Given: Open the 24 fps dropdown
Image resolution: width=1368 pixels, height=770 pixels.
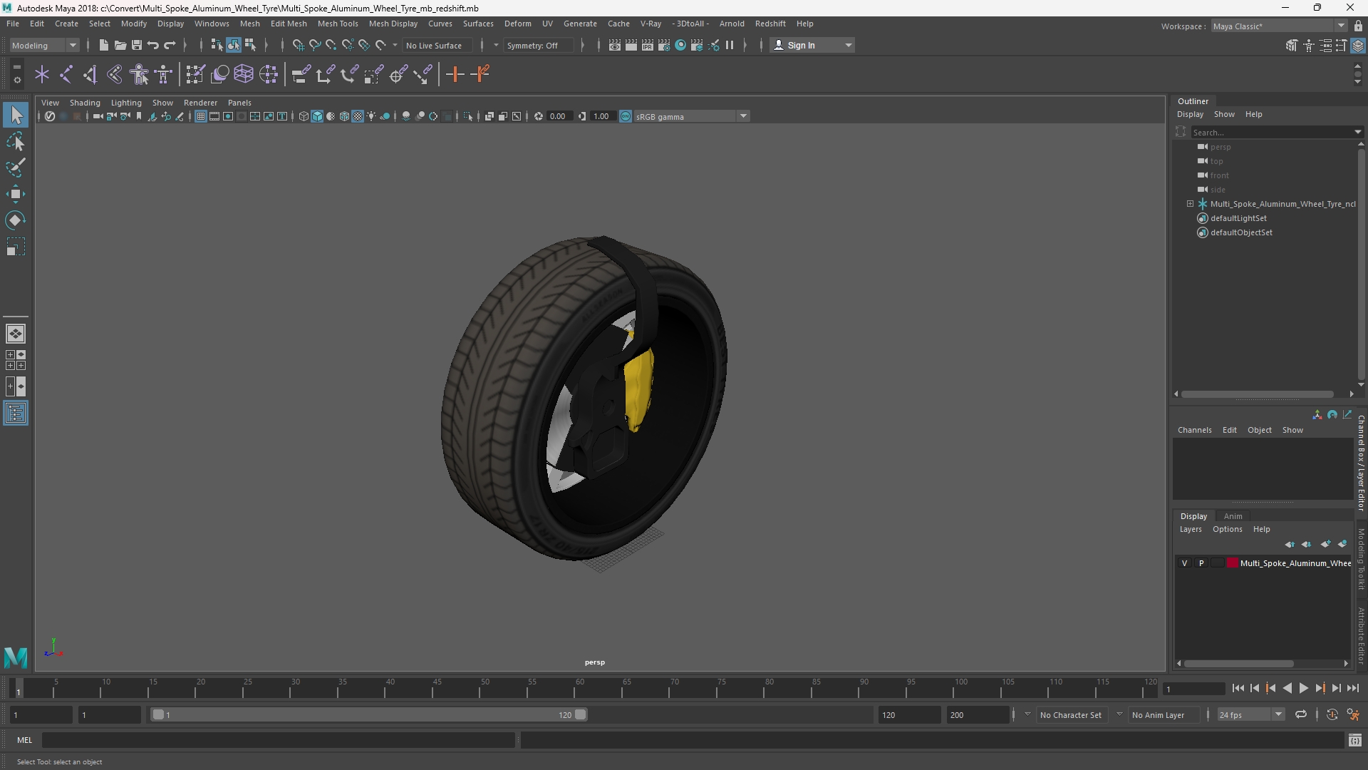Looking at the screenshot, I should (1250, 714).
